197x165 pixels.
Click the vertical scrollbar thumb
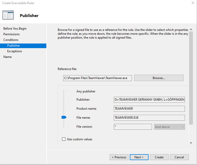tap(191, 78)
